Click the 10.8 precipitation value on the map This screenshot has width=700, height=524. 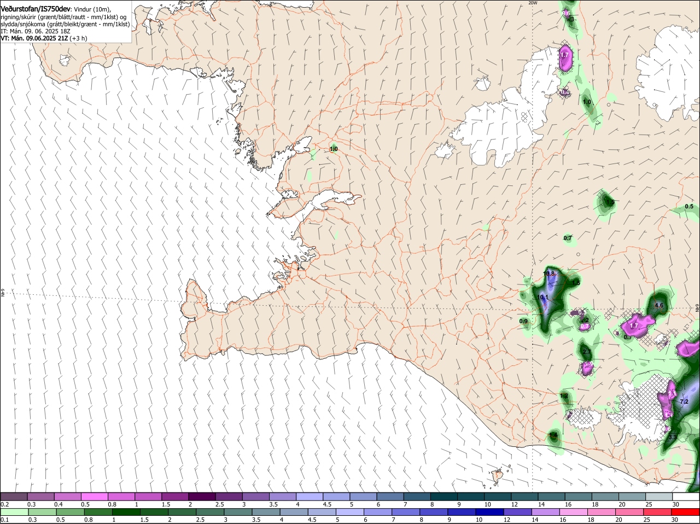click(x=549, y=273)
